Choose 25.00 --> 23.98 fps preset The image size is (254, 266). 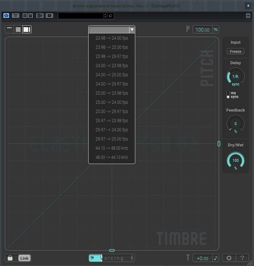point(111,93)
